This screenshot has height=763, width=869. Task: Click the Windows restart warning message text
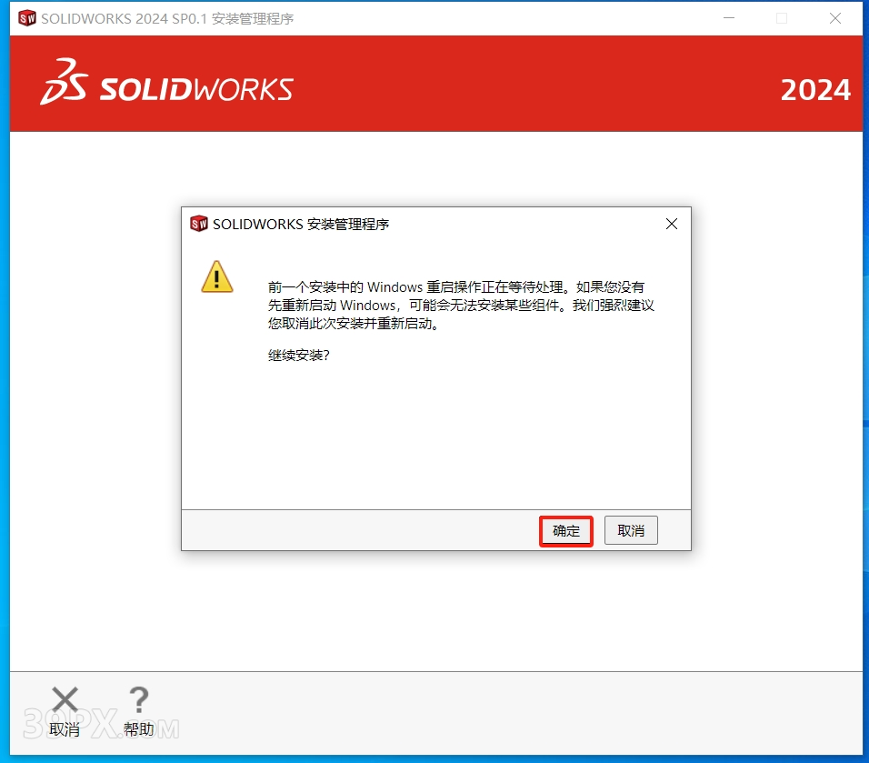[461, 305]
